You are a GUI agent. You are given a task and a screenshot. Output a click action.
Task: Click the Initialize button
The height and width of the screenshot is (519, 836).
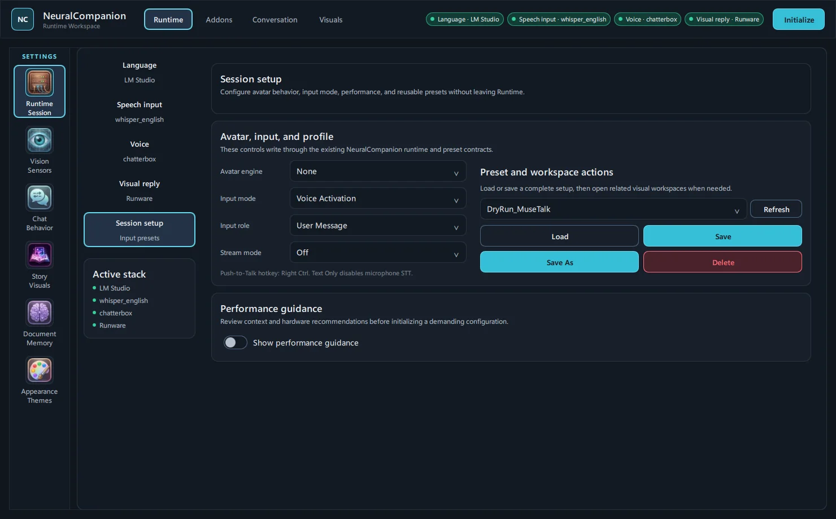(x=799, y=19)
